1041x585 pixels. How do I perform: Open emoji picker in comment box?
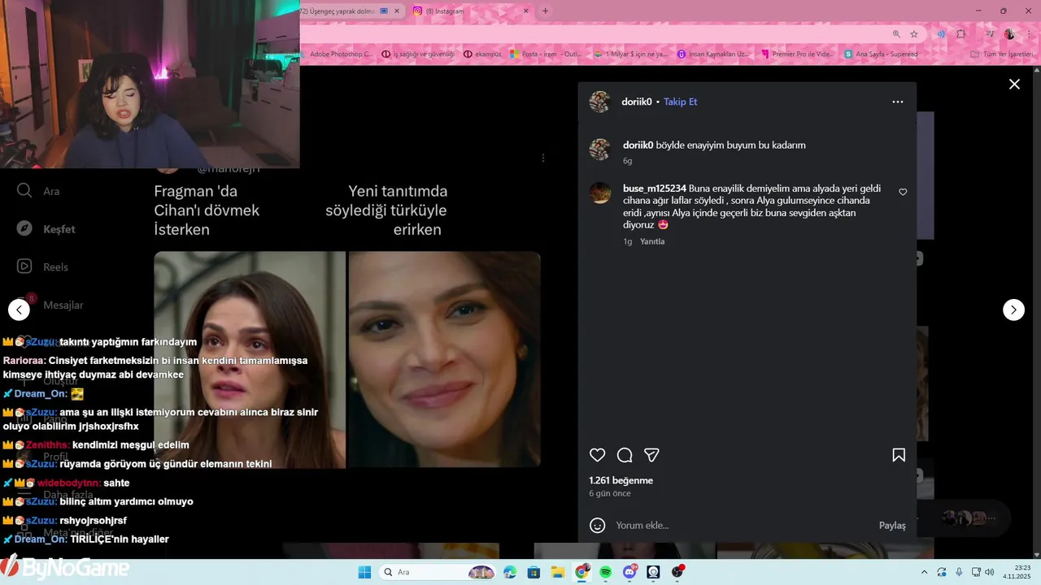pyautogui.click(x=598, y=526)
